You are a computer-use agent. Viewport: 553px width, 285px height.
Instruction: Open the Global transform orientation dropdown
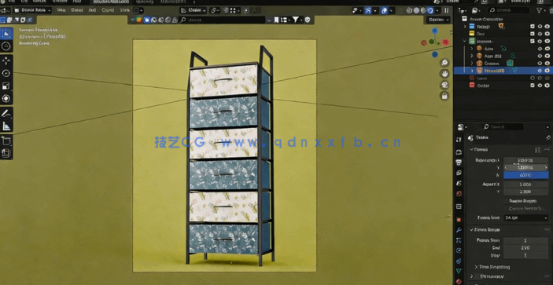[194, 10]
